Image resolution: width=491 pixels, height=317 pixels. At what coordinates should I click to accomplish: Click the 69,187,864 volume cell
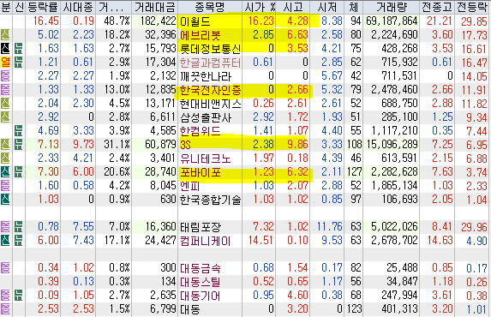(x=392, y=21)
